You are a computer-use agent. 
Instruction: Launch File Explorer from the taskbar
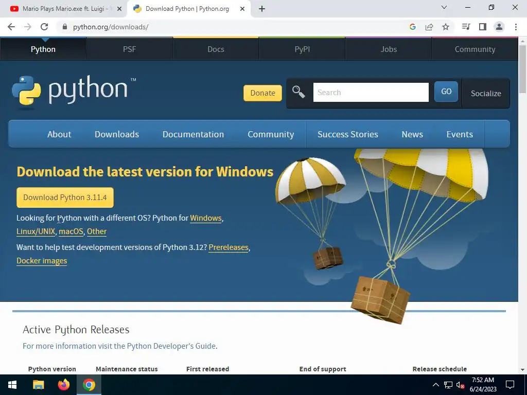tap(38, 385)
